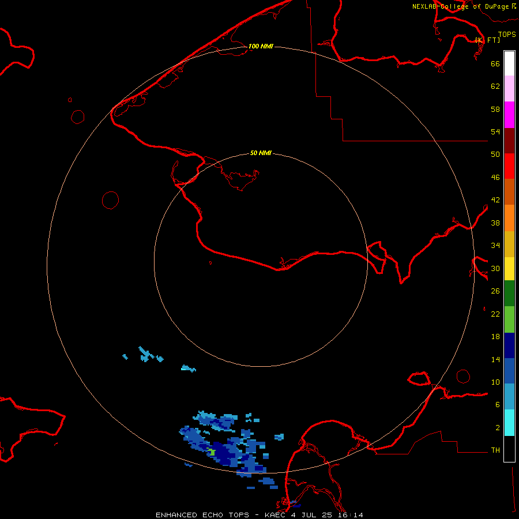
Task: Click the black TH threshold swatch
Action: 509,449
